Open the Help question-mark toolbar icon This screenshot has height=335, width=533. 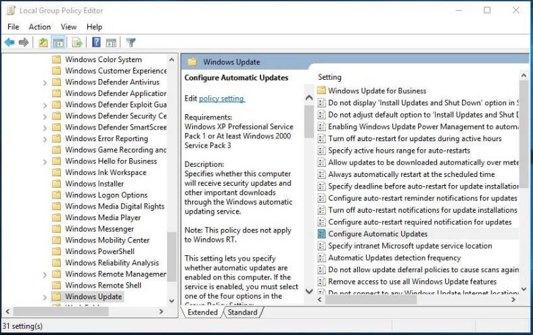(x=96, y=42)
